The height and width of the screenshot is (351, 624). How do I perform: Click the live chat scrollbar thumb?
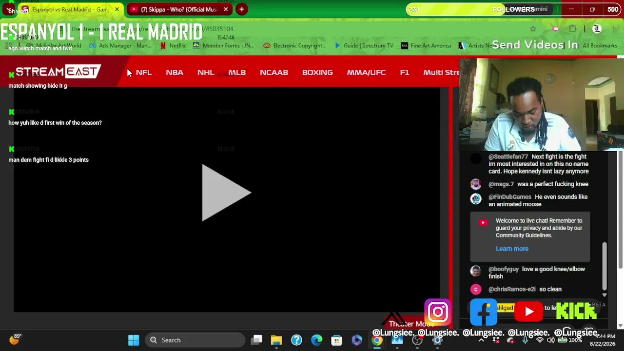click(604, 265)
